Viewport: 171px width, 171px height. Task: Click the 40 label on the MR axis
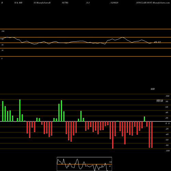(167, 113)
